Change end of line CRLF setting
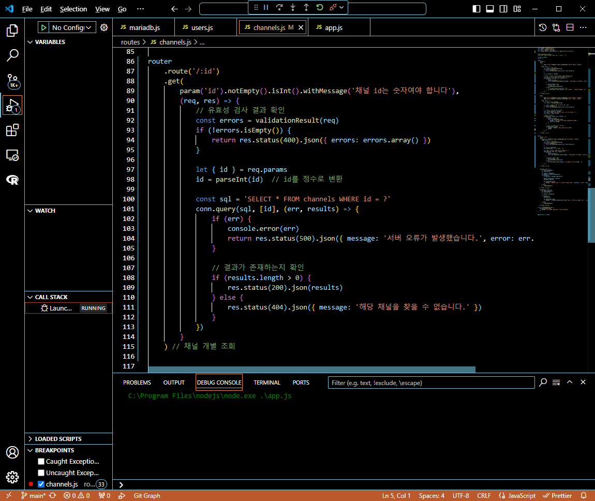This screenshot has height=501, width=595. coord(484,496)
